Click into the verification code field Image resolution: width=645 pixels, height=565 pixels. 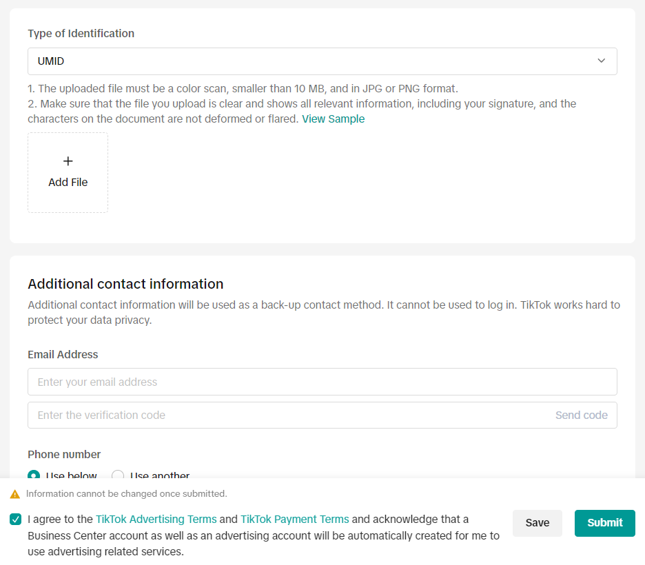[x=289, y=415]
